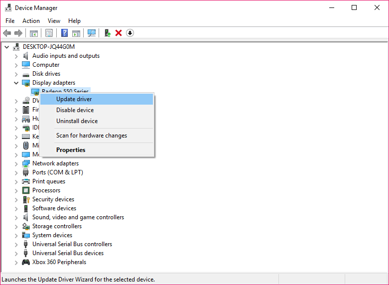Maximize the Device Manager window
Screen dimensions: 389x285
354,7
